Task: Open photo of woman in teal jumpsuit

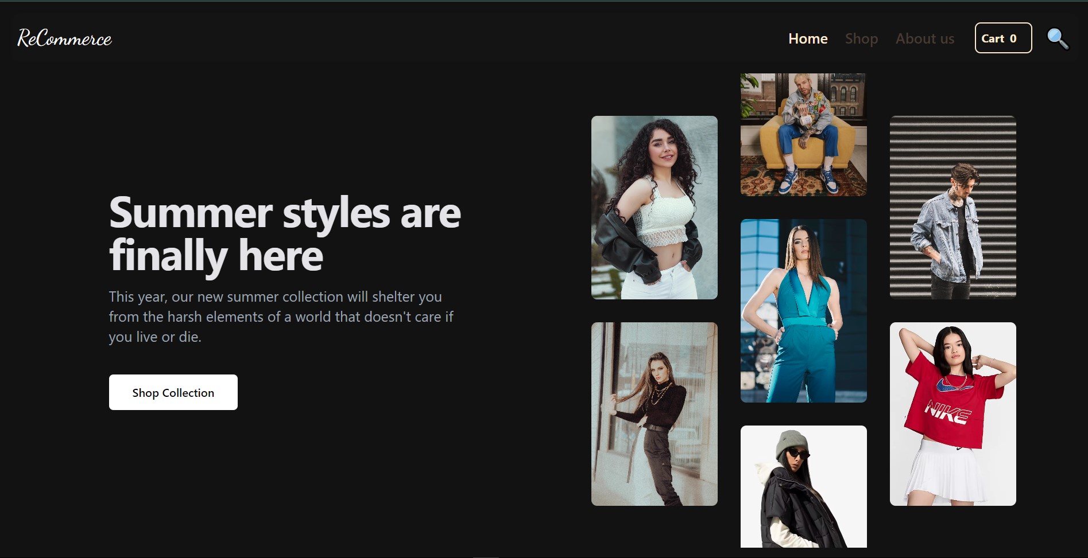Action: click(804, 311)
